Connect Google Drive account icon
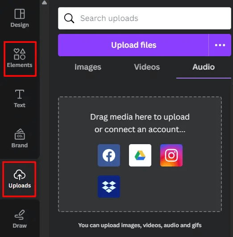This screenshot has width=233, height=237. click(x=140, y=155)
